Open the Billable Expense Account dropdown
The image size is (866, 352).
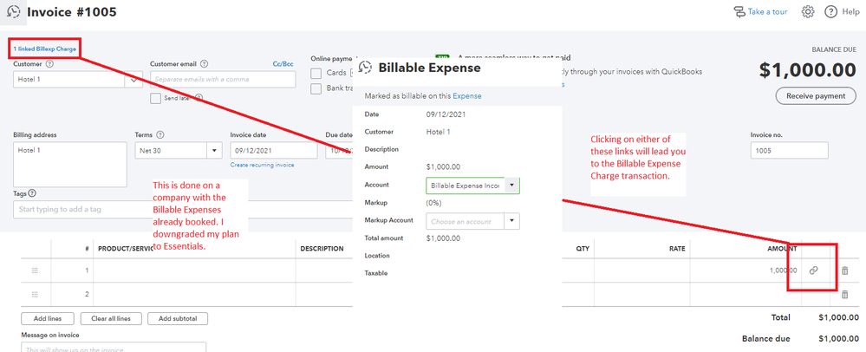click(512, 186)
